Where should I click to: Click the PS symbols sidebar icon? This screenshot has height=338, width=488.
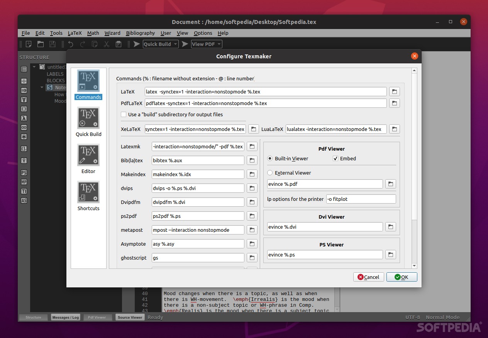click(24, 173)
